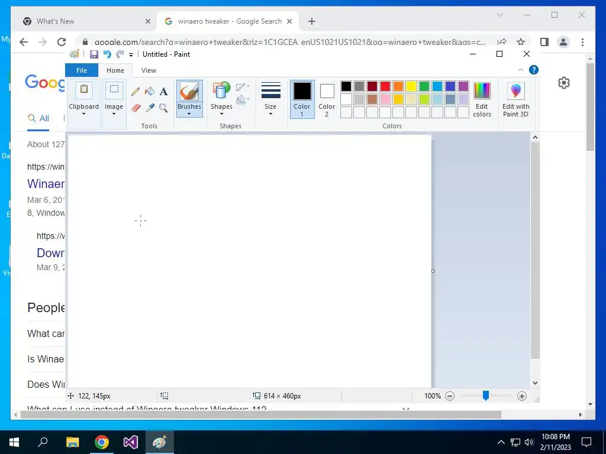This screenshot has width=606, height=454.
Task: Pick the green color swatch
Action: click(x=424, y=86)
